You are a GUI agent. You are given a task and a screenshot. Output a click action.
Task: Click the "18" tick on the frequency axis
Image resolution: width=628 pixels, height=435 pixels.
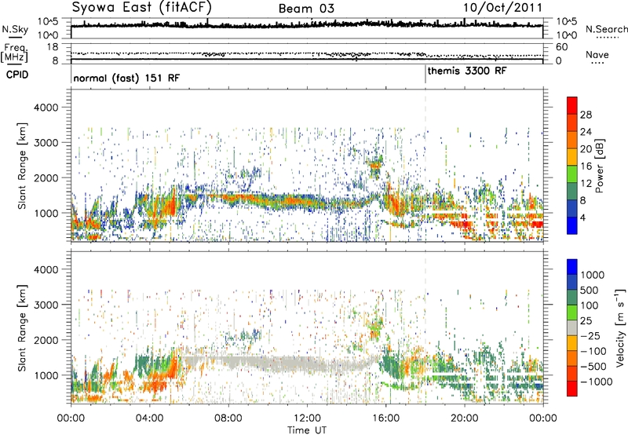(x=52, y=47)
